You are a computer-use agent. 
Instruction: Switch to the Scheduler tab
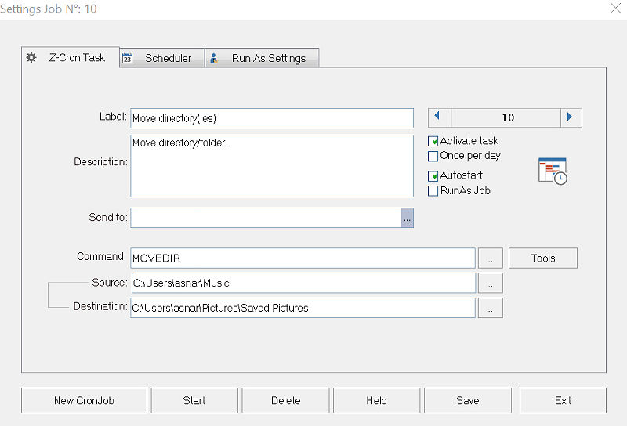(162, 58)
